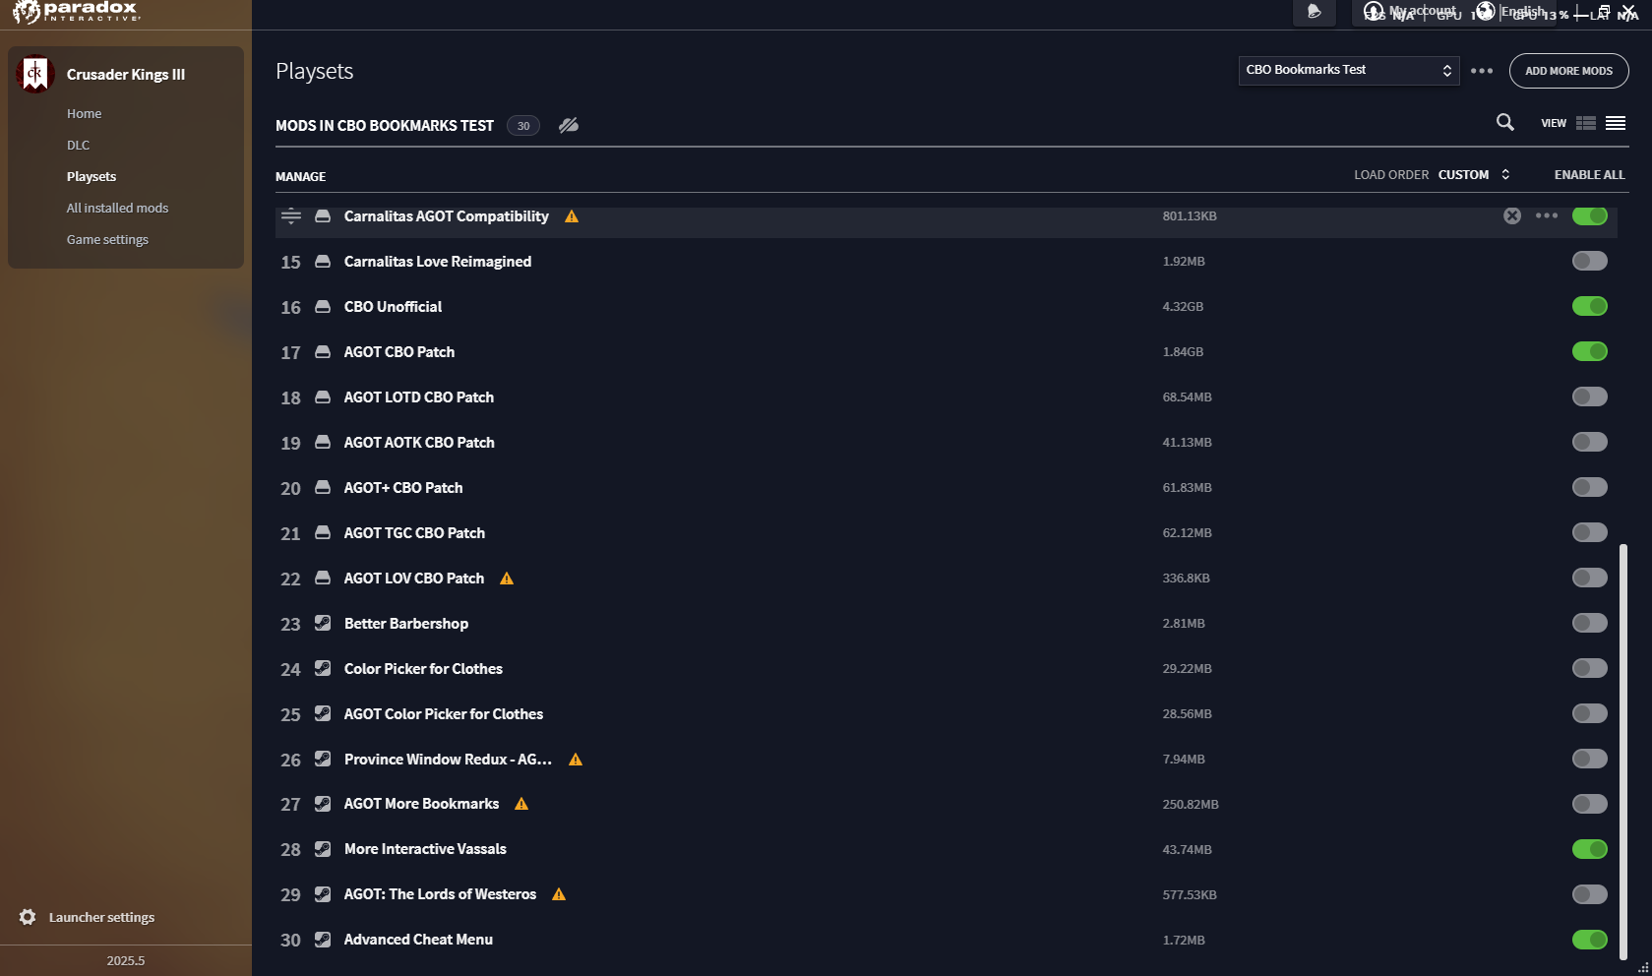The image size is (1652, 976).
Task: Click the Launcher settings gear icon
Action: (28, 917)
